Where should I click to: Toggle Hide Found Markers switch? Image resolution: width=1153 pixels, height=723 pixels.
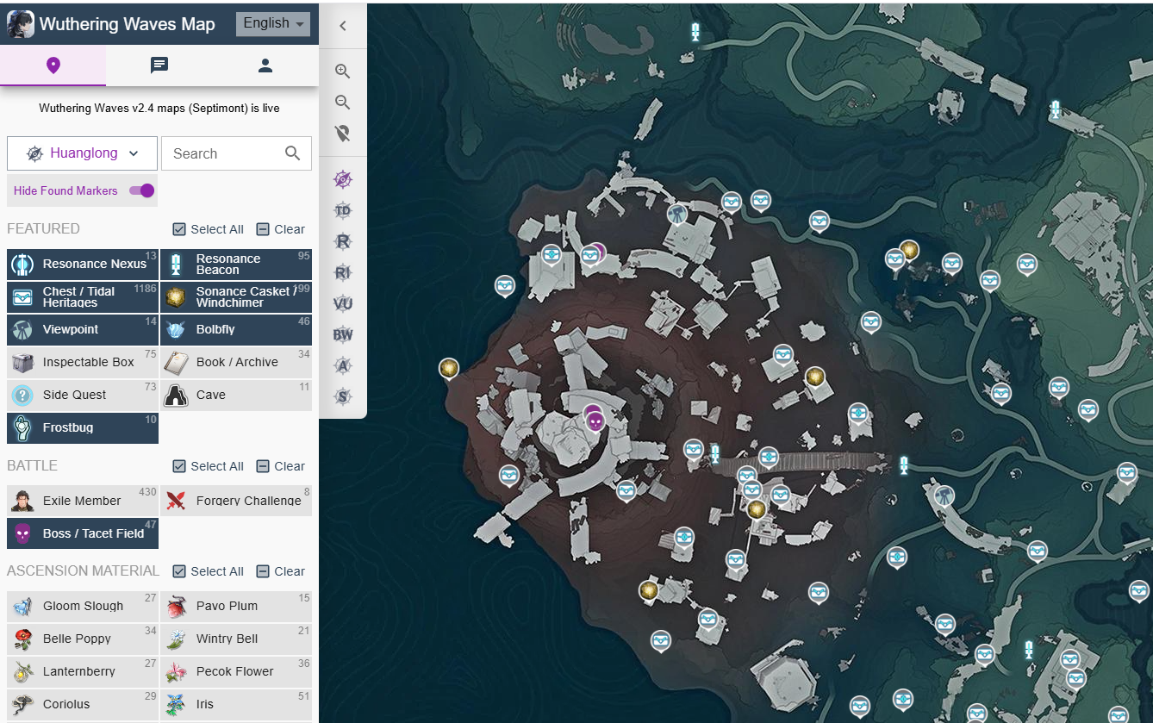[141, 190]
